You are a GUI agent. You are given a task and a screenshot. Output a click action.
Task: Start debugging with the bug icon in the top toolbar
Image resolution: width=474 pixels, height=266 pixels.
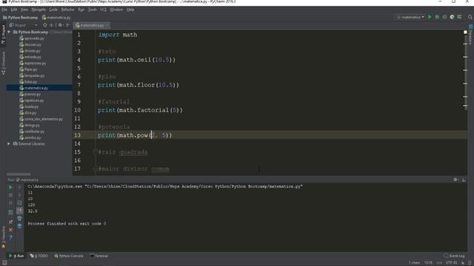click(x=437, y=17)
